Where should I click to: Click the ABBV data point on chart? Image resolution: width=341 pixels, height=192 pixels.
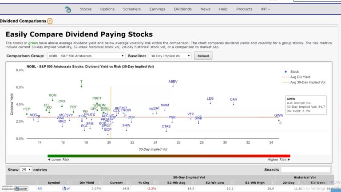tap(173, 86)
